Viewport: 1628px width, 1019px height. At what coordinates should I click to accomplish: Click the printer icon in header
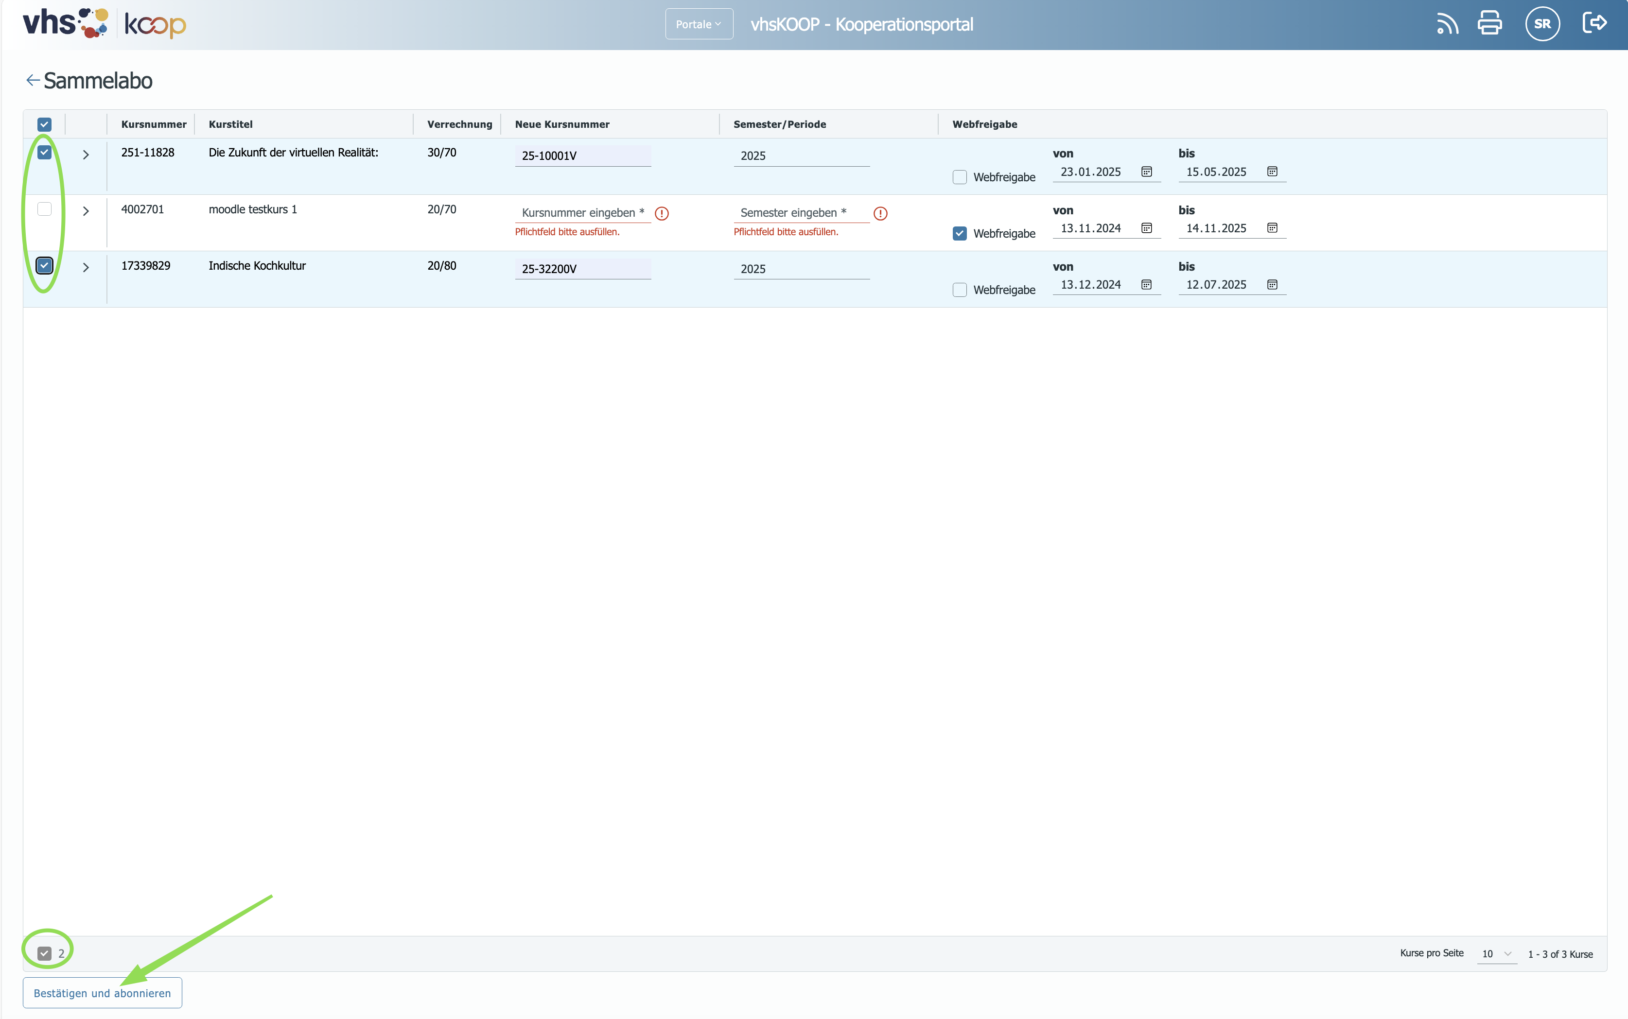coord(1490,23)
